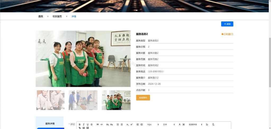This screenshot has height=129, width=271.
Task: Click the 返回 back button
Action: (x=227, y=24)
